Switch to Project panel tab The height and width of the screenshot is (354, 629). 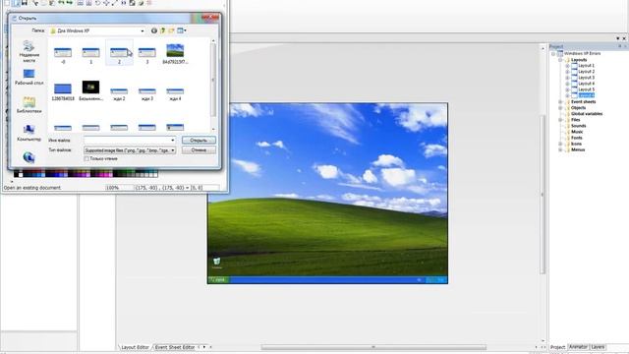point(557,347)
